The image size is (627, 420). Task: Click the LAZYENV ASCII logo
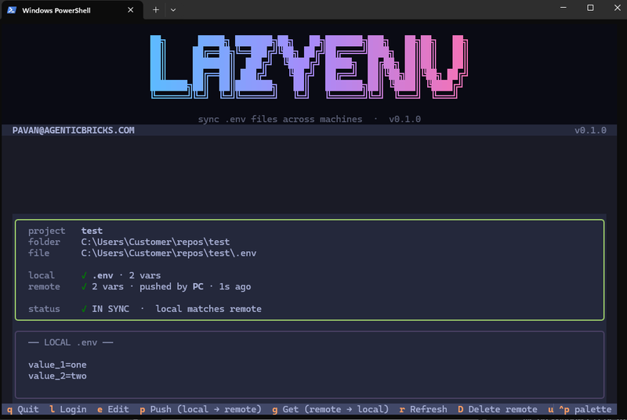coord(309,66)
